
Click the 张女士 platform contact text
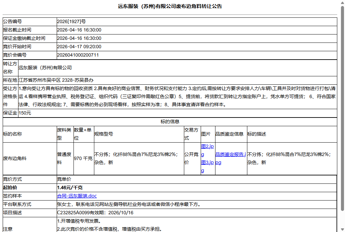pyautogui.click(x=129, y=204)
